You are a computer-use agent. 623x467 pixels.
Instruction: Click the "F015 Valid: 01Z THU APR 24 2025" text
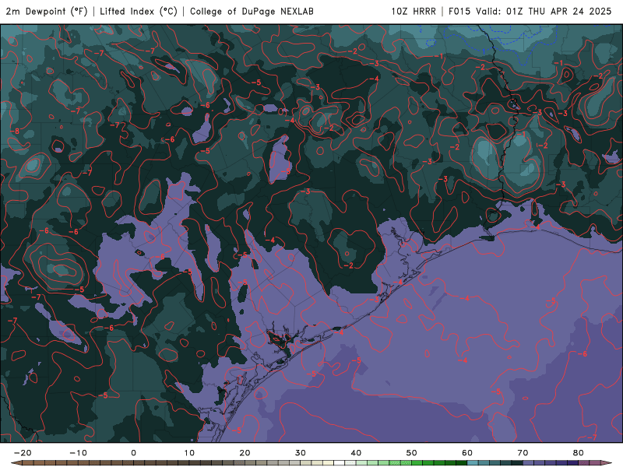click(x=530, y=12)
